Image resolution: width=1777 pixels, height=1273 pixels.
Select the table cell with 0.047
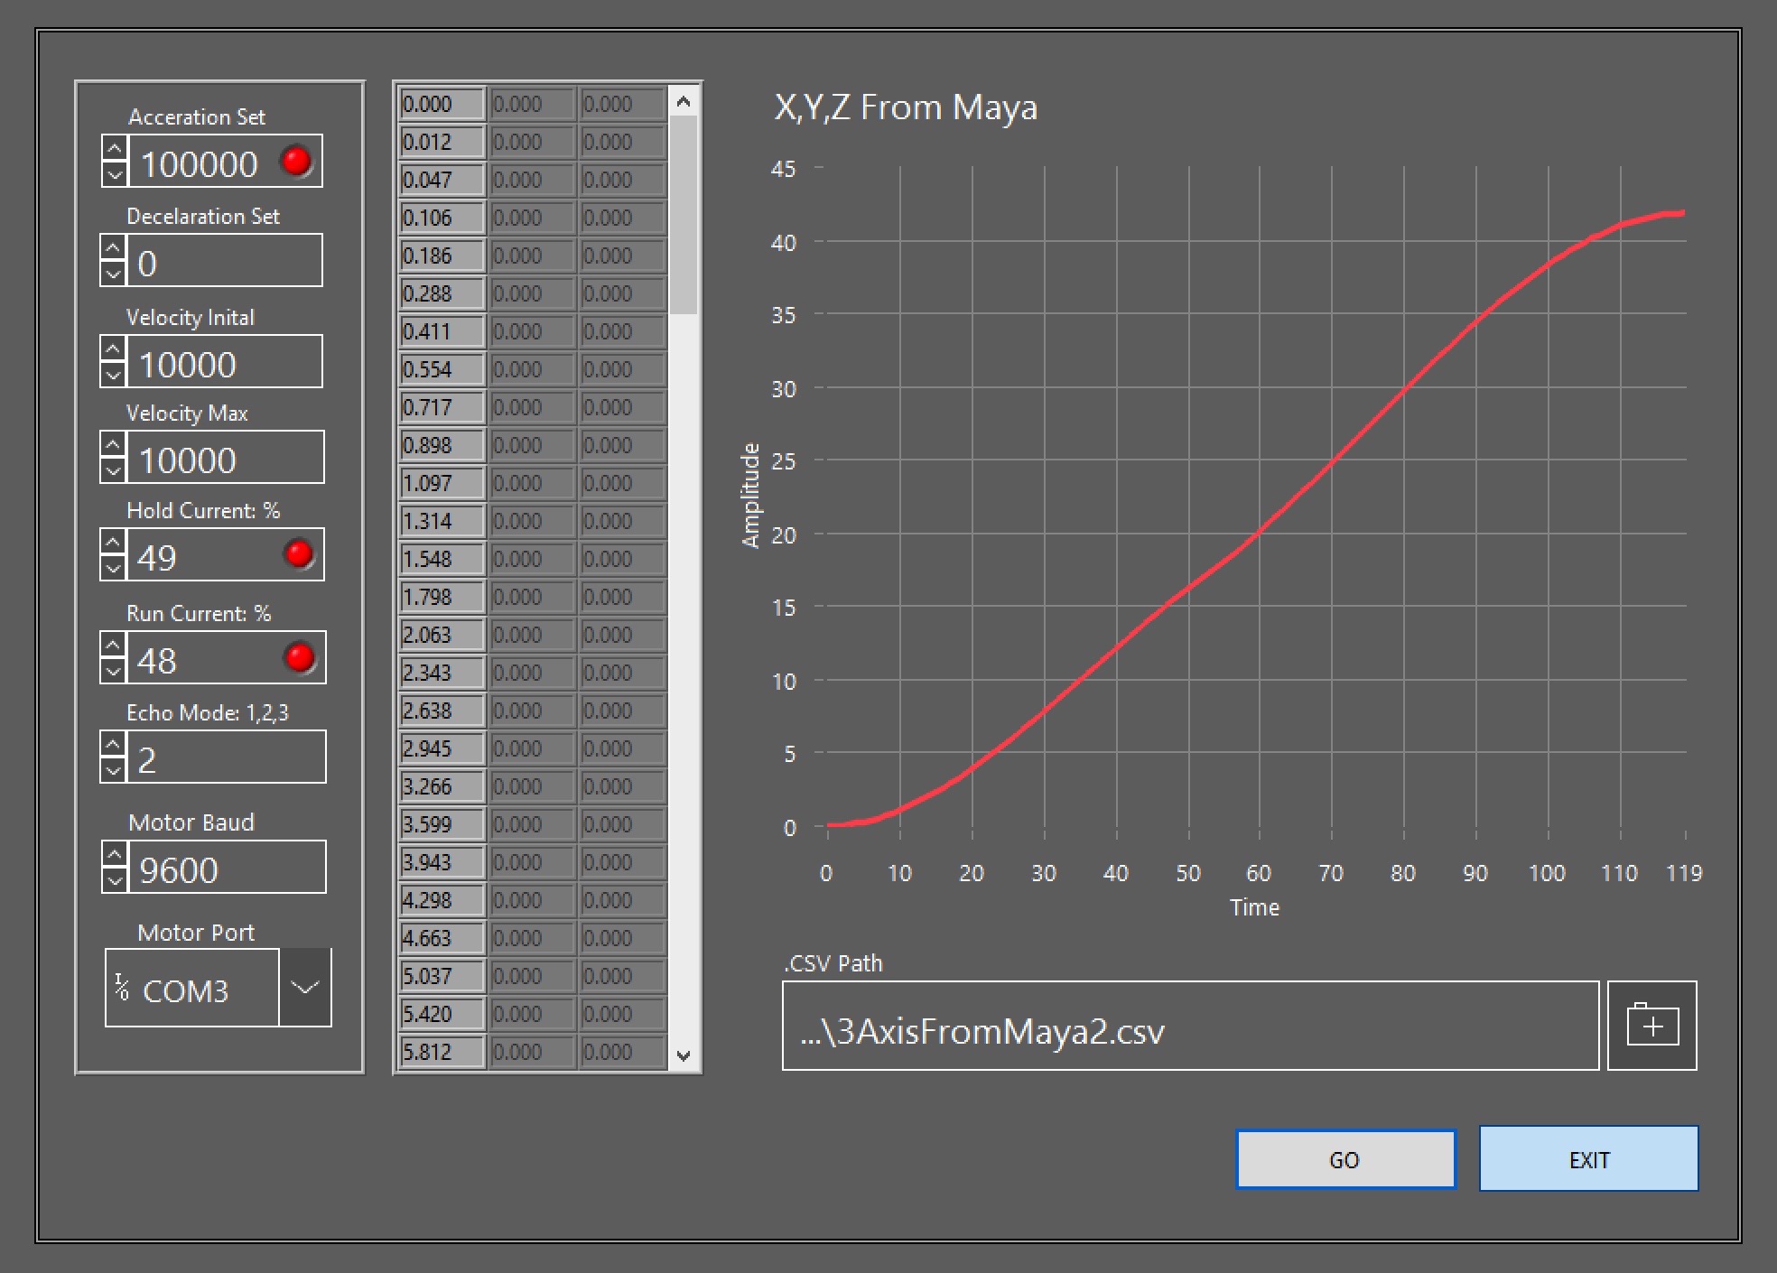(x=442, y=180)
